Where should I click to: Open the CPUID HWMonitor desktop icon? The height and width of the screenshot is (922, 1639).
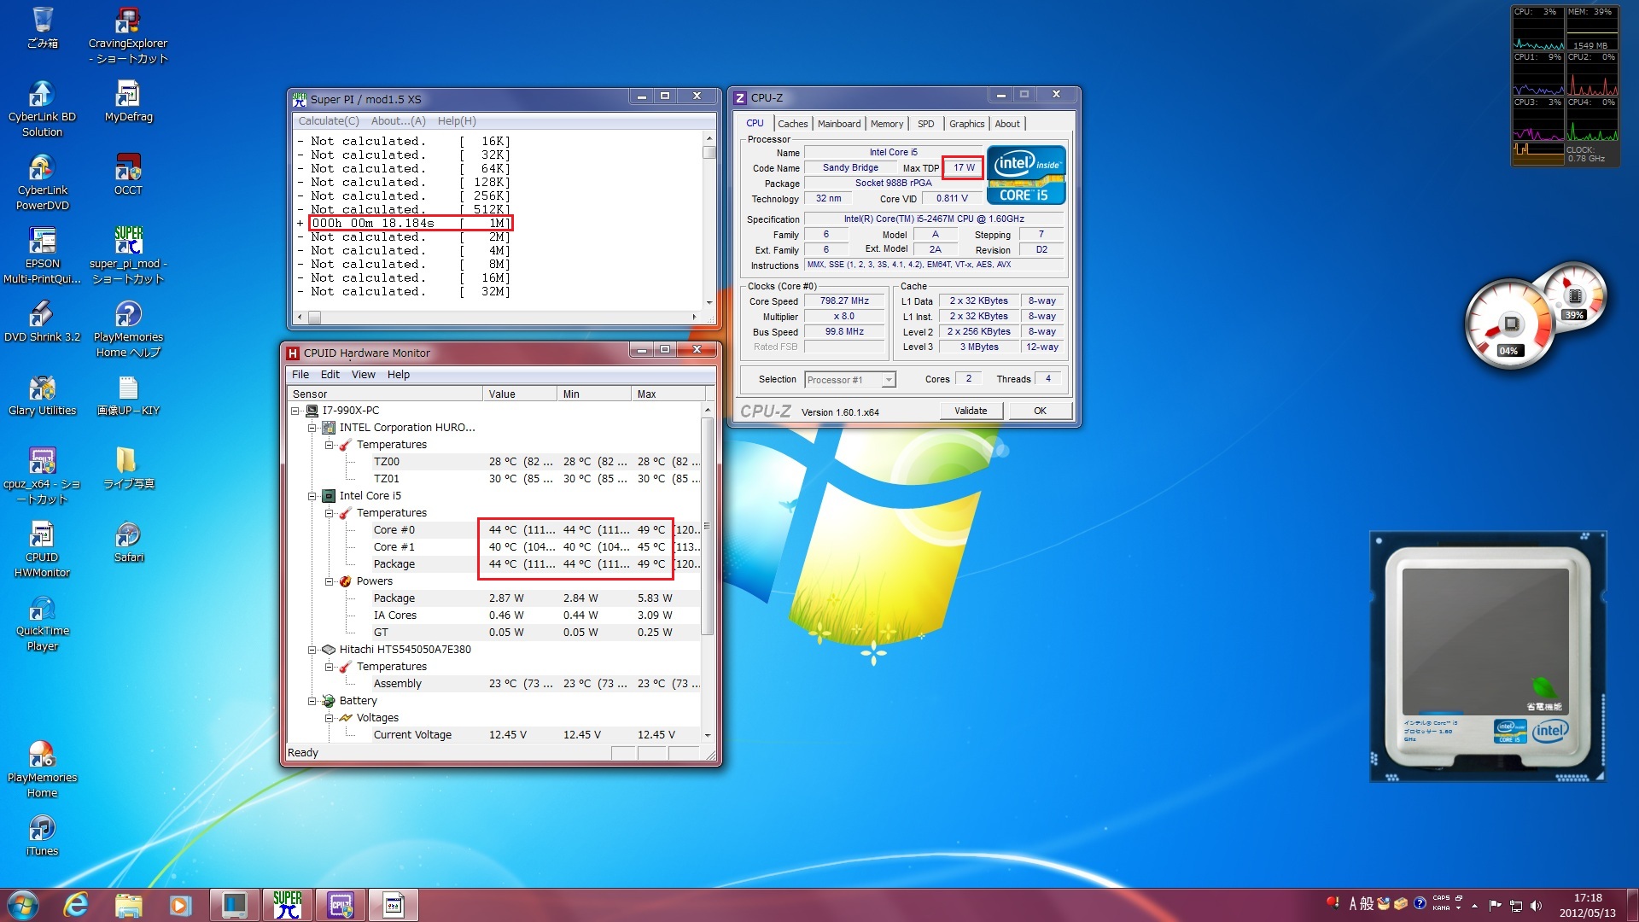click(x=42, y=535)
